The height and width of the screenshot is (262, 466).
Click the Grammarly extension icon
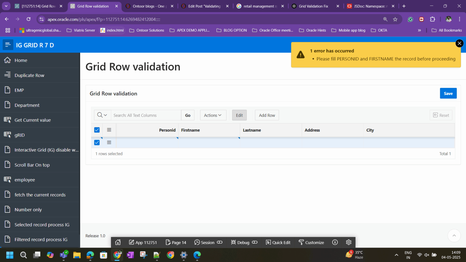pos(410,19)
